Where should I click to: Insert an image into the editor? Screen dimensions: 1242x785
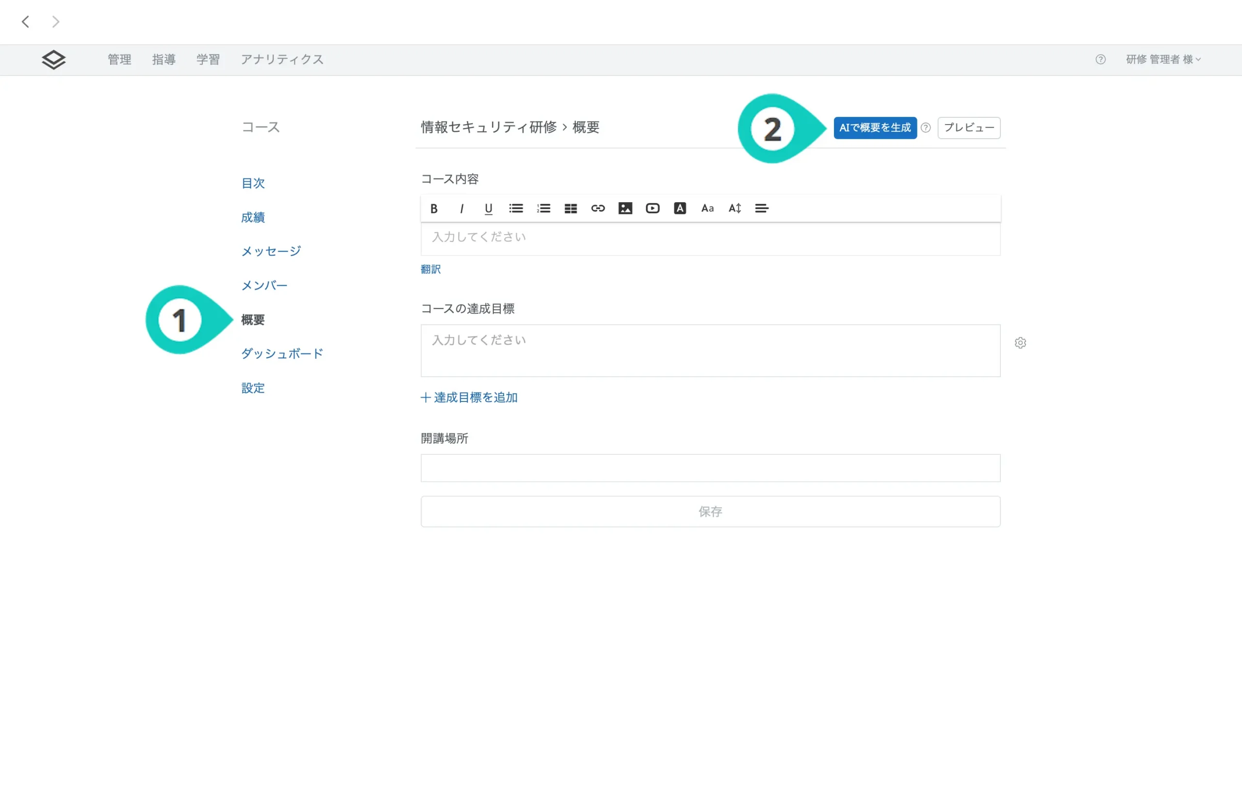tap(625, 208)
